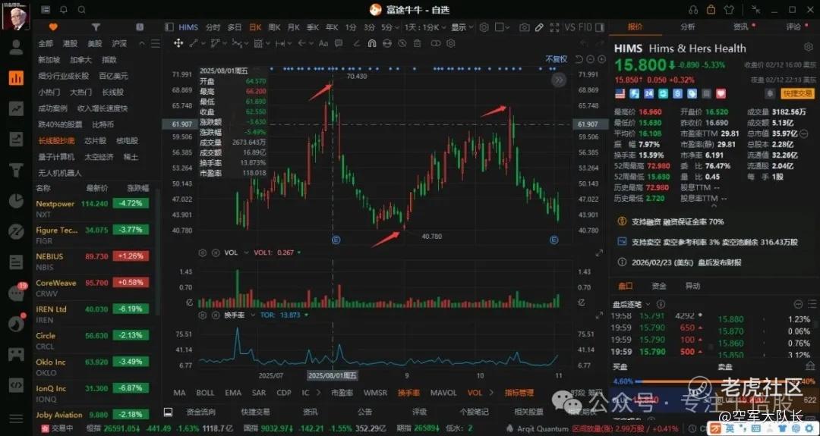Image resolution: width=820 pixels, height=436 pixels.
Task: Switch to the 资金 funds tab
Action: pos(659,286)
